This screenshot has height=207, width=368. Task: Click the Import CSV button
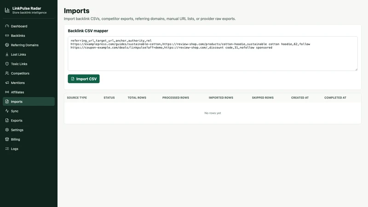coord(84,79)
